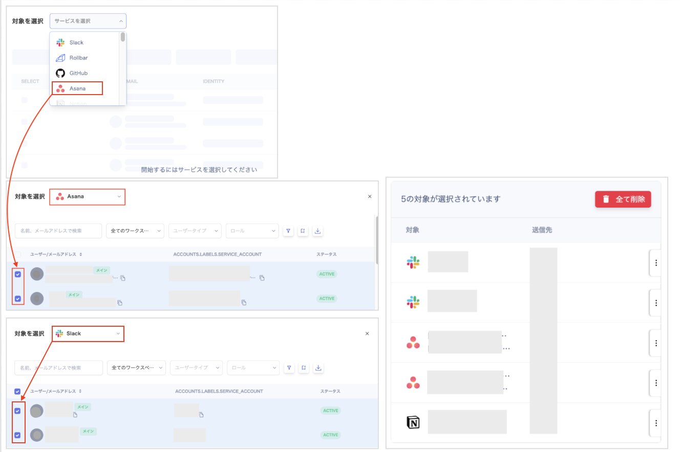680x452 pixels.
Task: Click the first Asana user's avatar
Action: (x=37, y=274)
